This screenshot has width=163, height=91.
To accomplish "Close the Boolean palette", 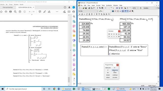I will pyautogui.click(x=119, y=31).
